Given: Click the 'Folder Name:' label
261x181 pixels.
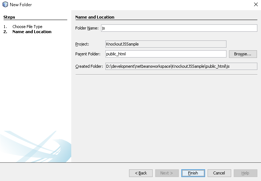Looking at the screenshot, I should [87, 28].
